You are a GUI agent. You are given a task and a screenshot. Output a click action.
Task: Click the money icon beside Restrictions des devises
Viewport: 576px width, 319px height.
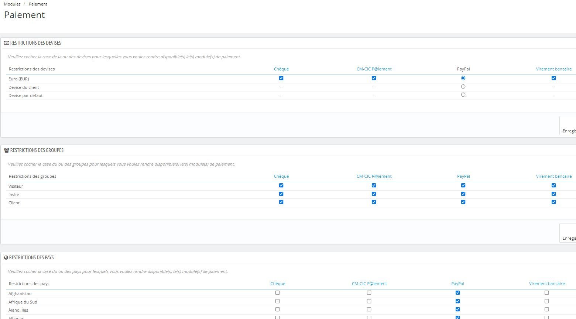[x=6, y=43]
